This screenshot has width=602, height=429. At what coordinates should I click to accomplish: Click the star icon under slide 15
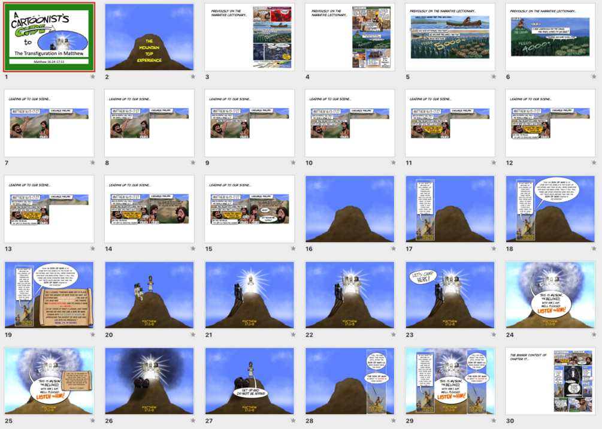[x=293, y=249]
